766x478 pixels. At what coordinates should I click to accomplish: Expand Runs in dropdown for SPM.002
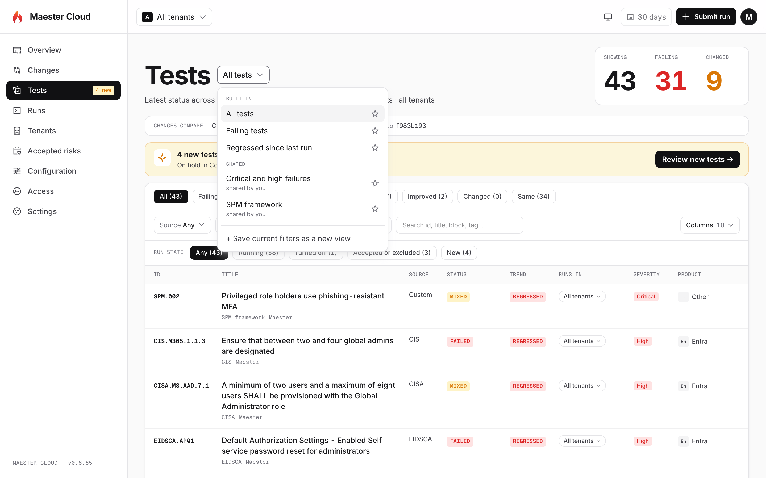coord(582,297)
